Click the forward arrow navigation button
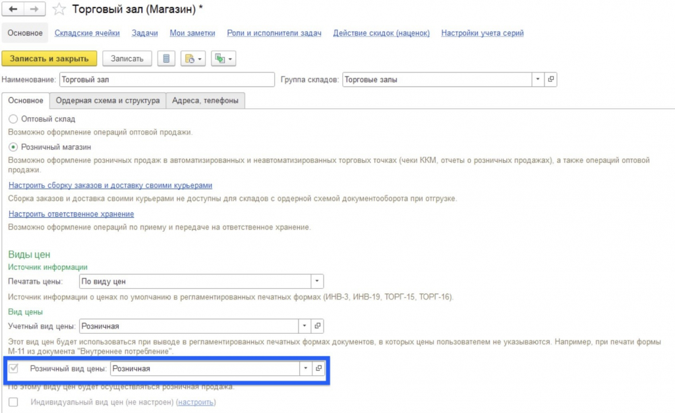The image size is (675, 413). pos(34,9)
